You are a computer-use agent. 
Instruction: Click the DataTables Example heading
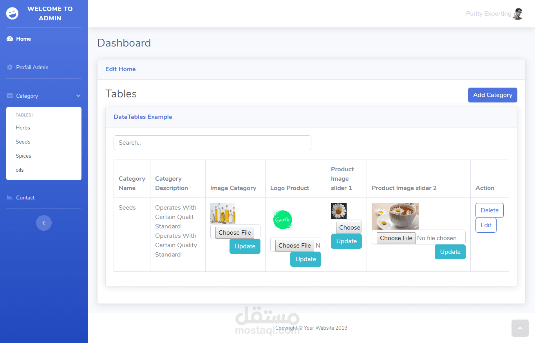click(143, 117)
